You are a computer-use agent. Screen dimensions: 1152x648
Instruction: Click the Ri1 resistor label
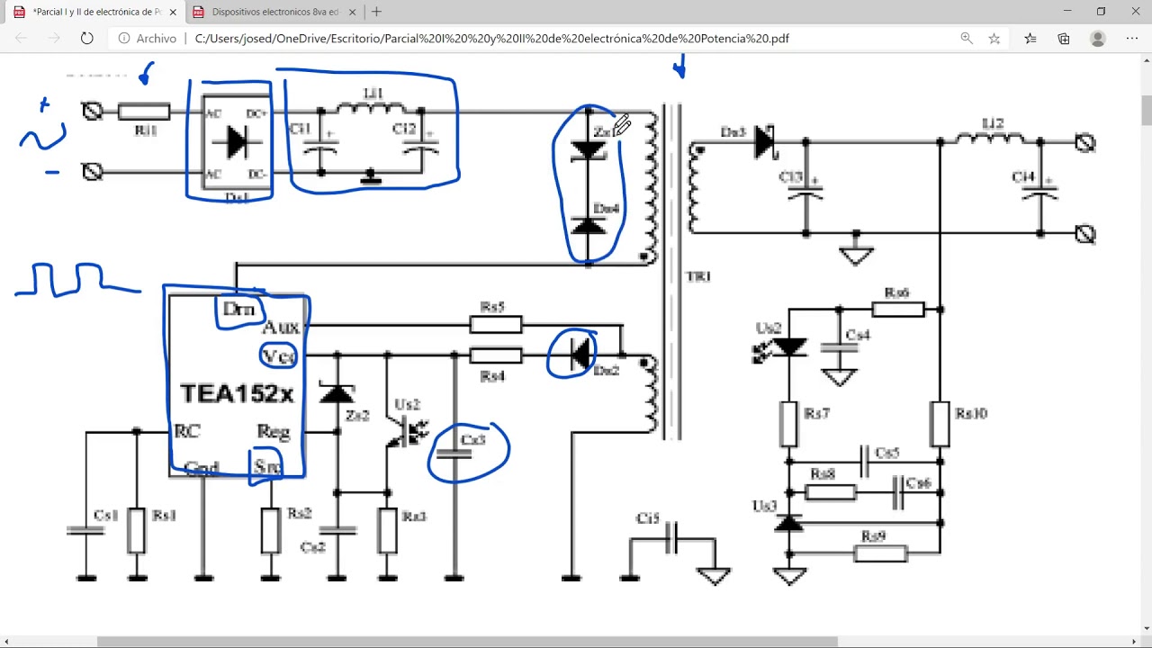146,130
